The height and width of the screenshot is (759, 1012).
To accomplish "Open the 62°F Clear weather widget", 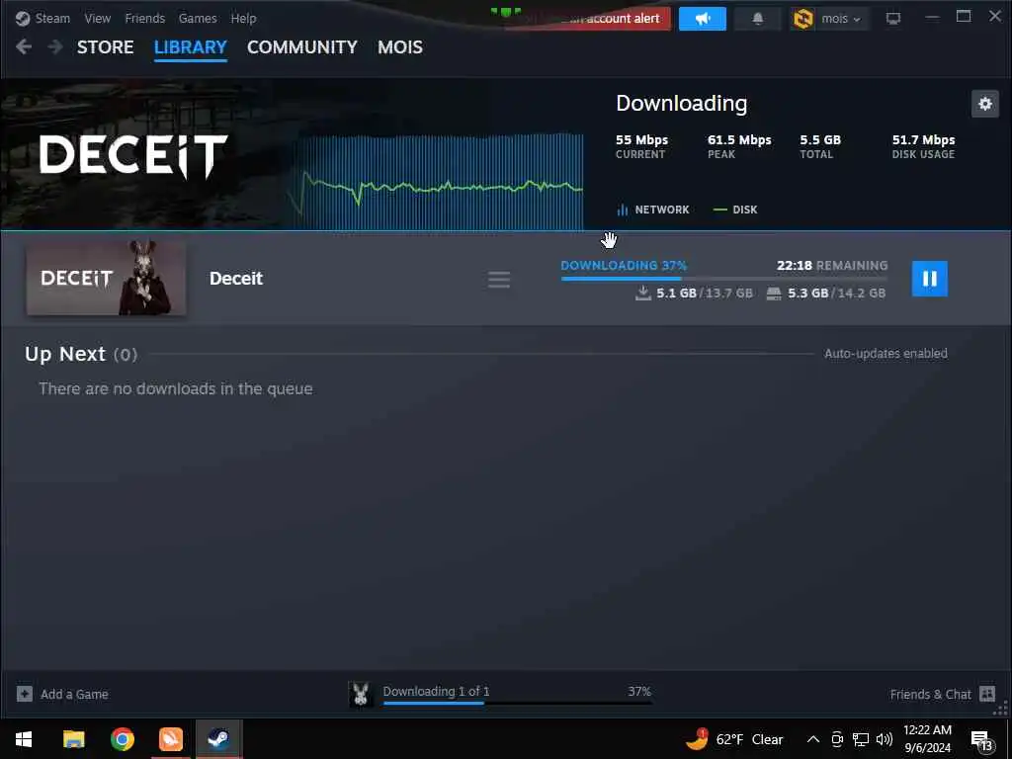I will tap(734, 739).
